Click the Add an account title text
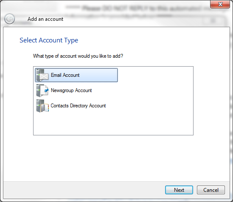The height and width of the screenshot is (202, 233). pos(45,19)
